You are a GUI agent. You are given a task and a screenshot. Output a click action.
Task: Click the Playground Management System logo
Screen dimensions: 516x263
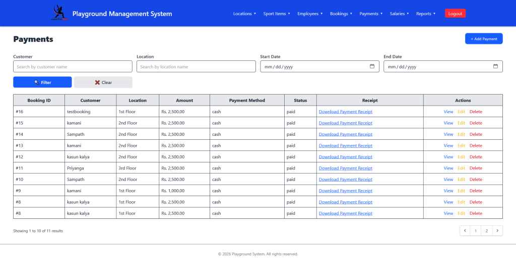tap(58, 13)
